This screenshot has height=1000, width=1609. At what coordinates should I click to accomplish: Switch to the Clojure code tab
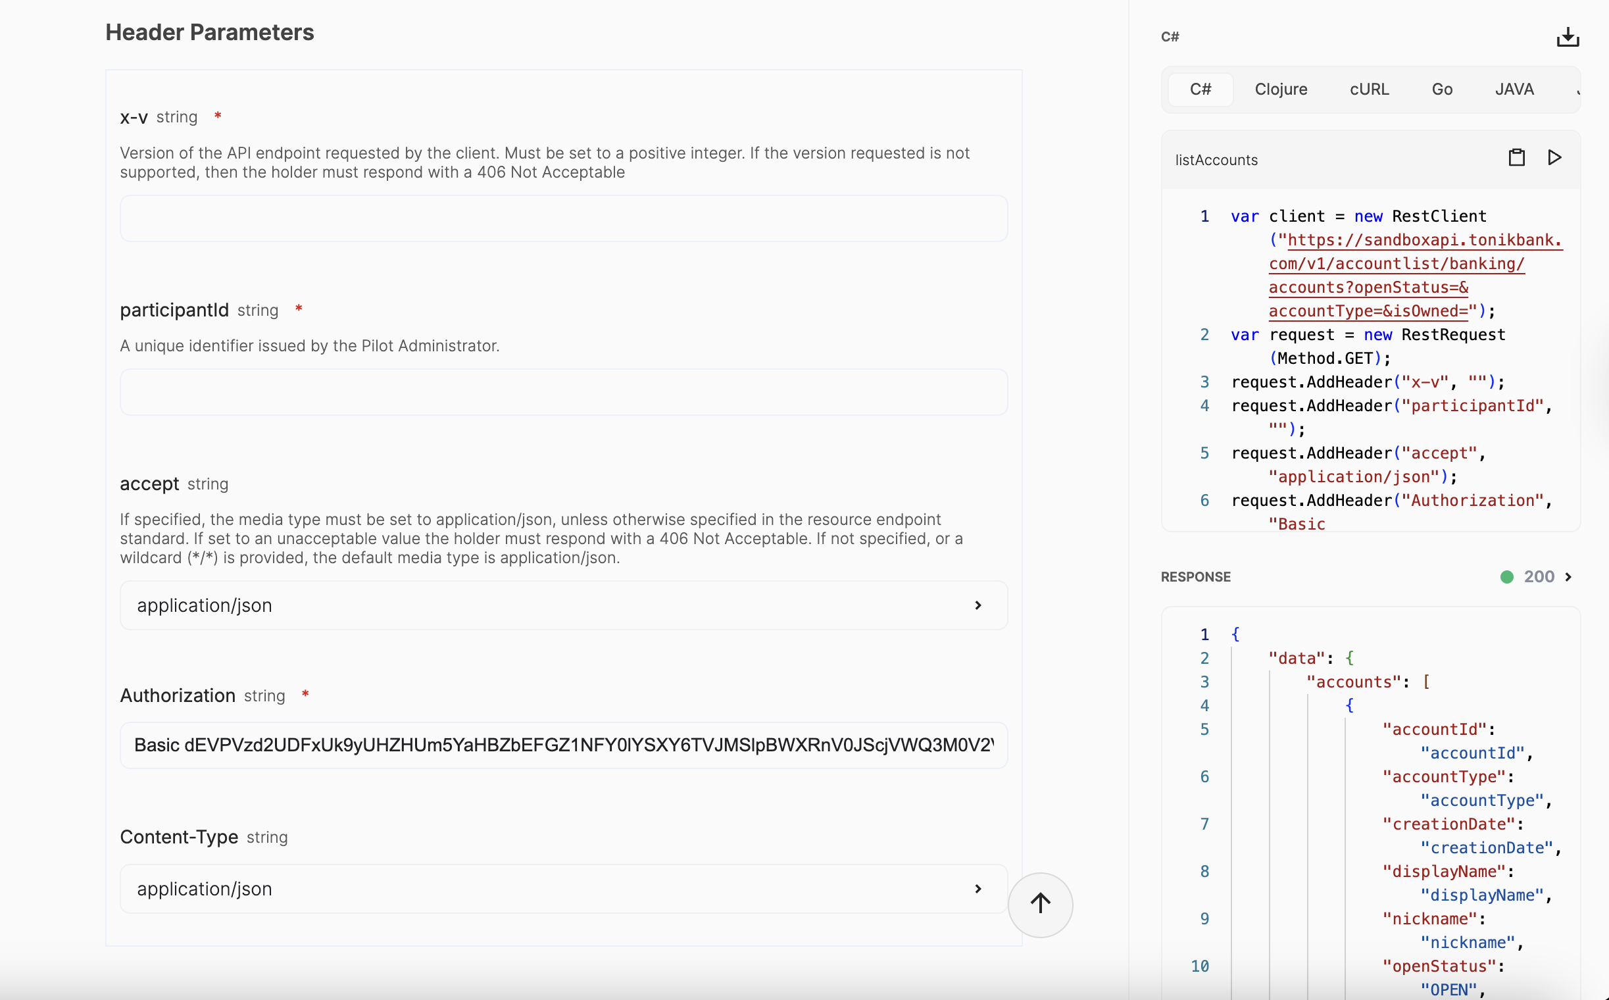[x=1280, y=89]
